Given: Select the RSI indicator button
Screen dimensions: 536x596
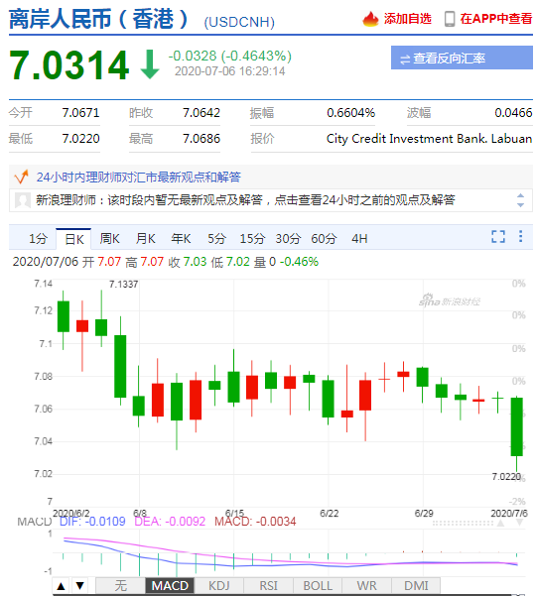Looking at the screenshot, I should pos(268,586).
